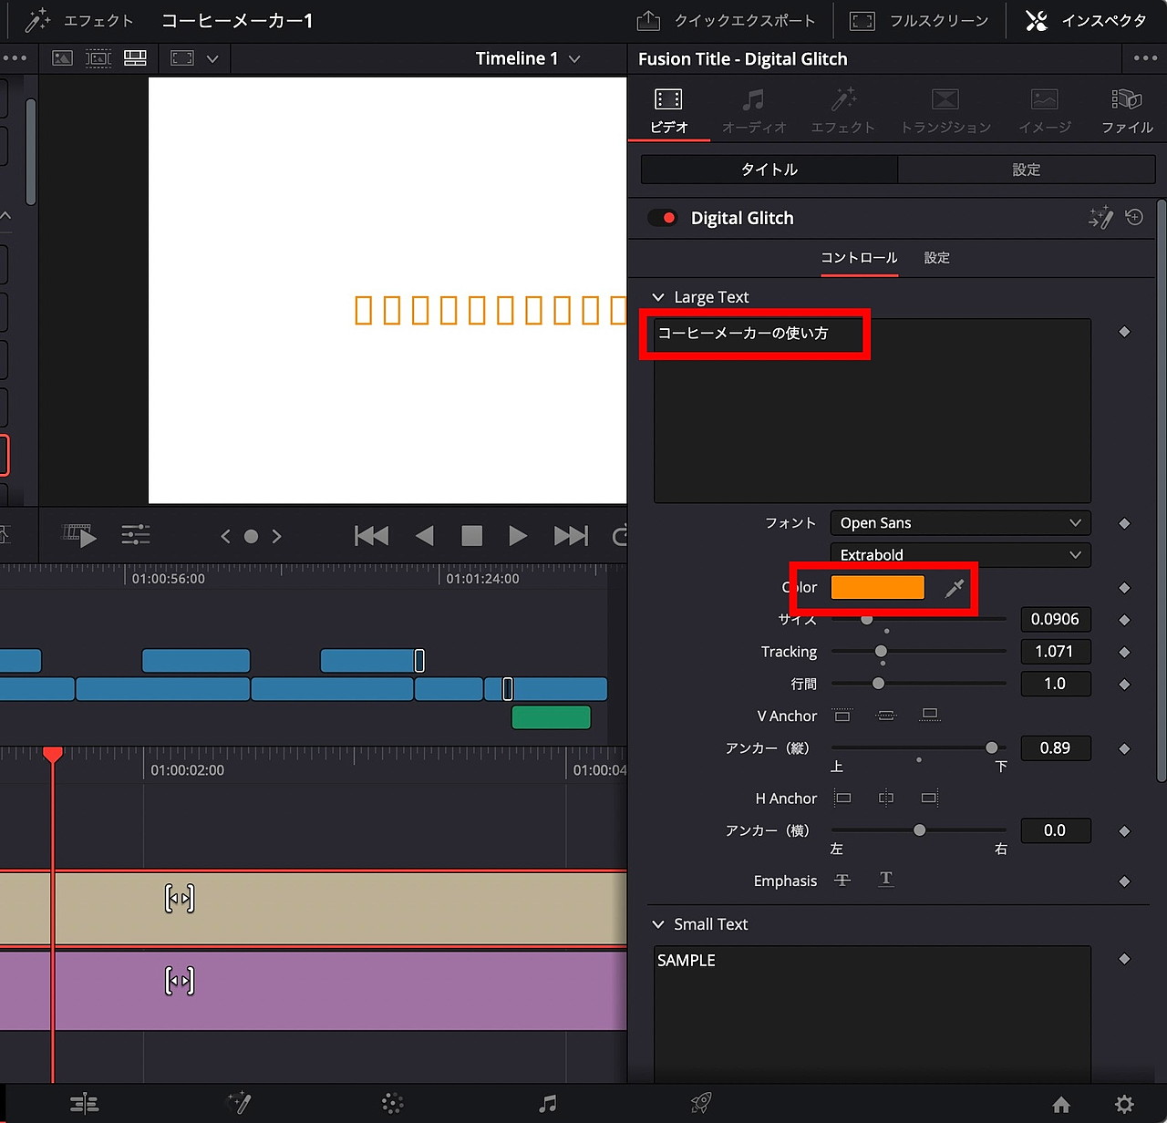The width and height of the screenshot is (1167, 1123).
Task: Select the wide 設定 segment next to タイトル
Action: pos(1027,170)
